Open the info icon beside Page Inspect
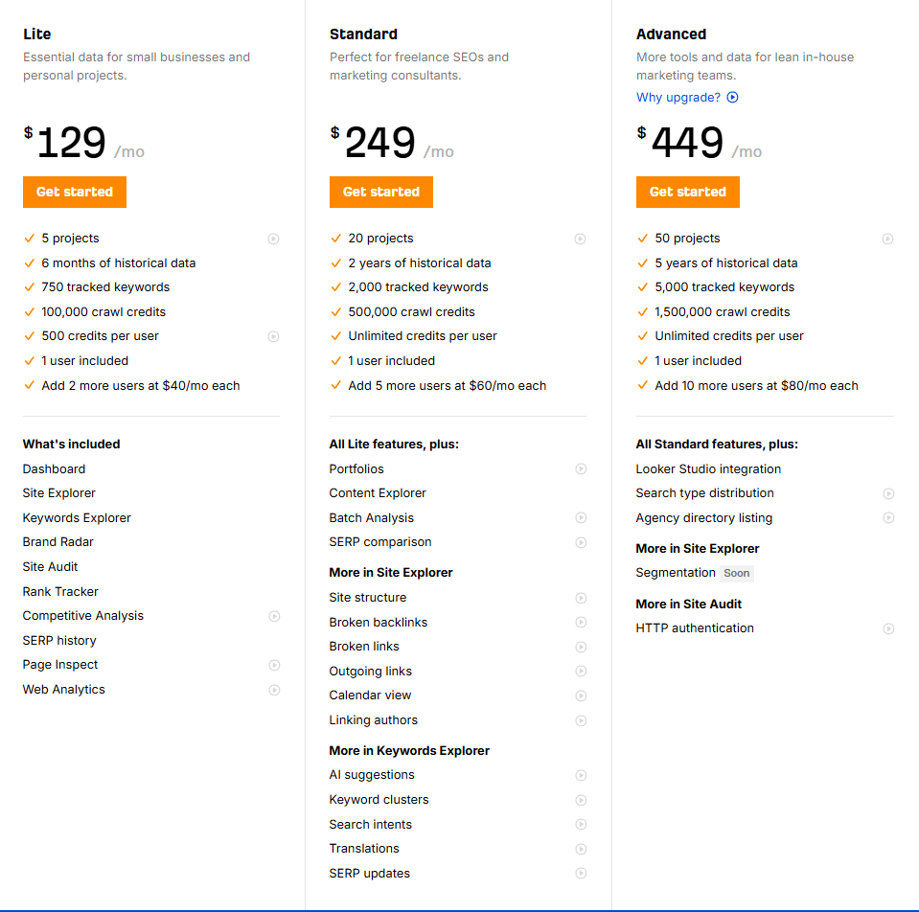Image resolution: width=919 pixels, height=912 pixels. (x=274, y=665)
